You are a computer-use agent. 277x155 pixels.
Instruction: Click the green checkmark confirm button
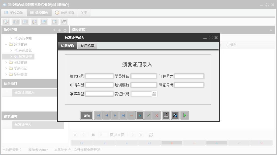point(148,115)
